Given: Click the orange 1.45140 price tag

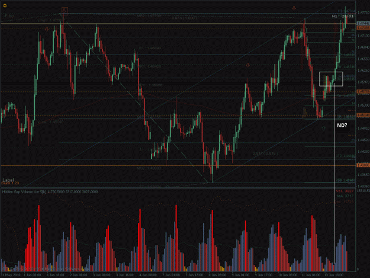Looking at the screenshot, I should coord(363,115).
